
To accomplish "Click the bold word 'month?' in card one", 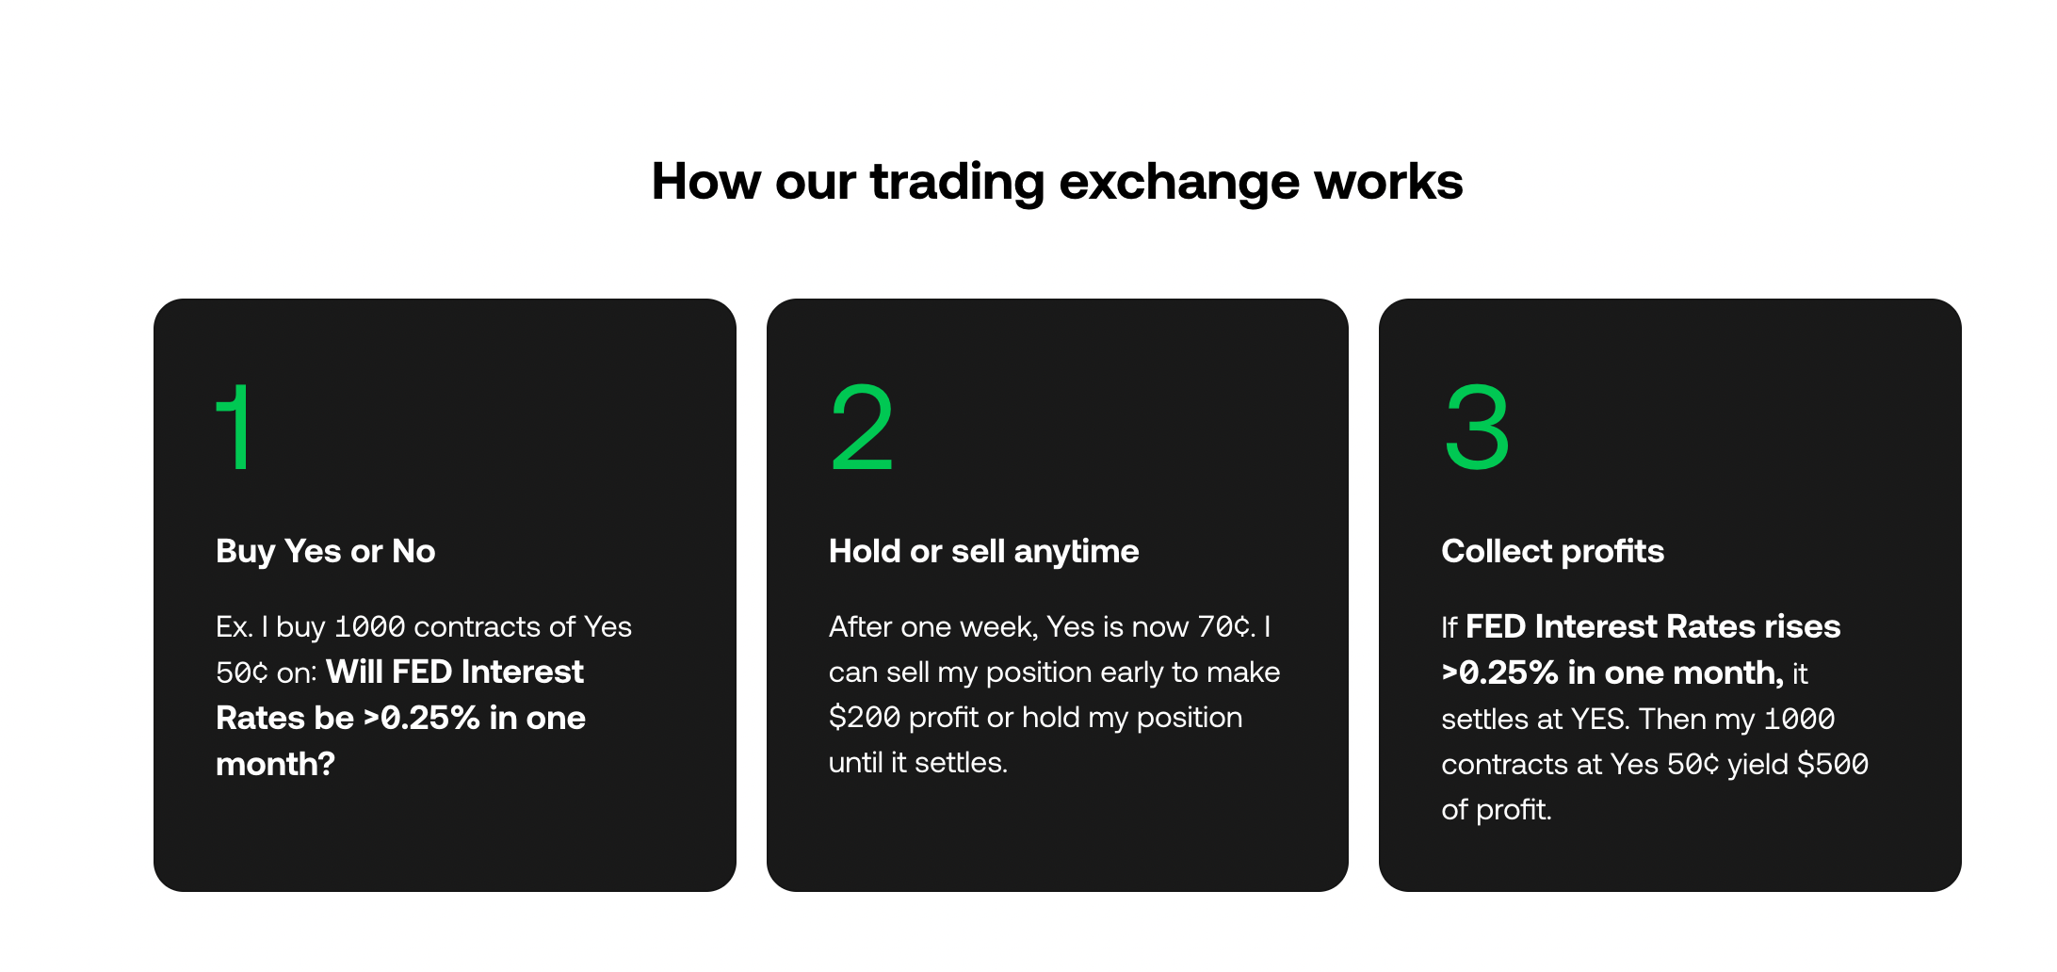I will pos(275,764).
